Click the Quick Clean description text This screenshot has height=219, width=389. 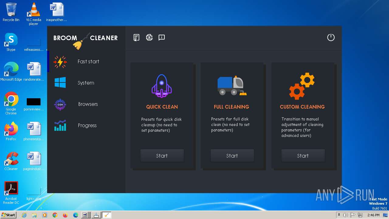pyautogui.click(x=161, y=125)
